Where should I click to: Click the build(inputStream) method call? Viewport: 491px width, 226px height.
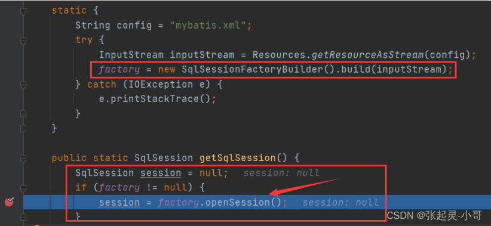click(393, 69)
